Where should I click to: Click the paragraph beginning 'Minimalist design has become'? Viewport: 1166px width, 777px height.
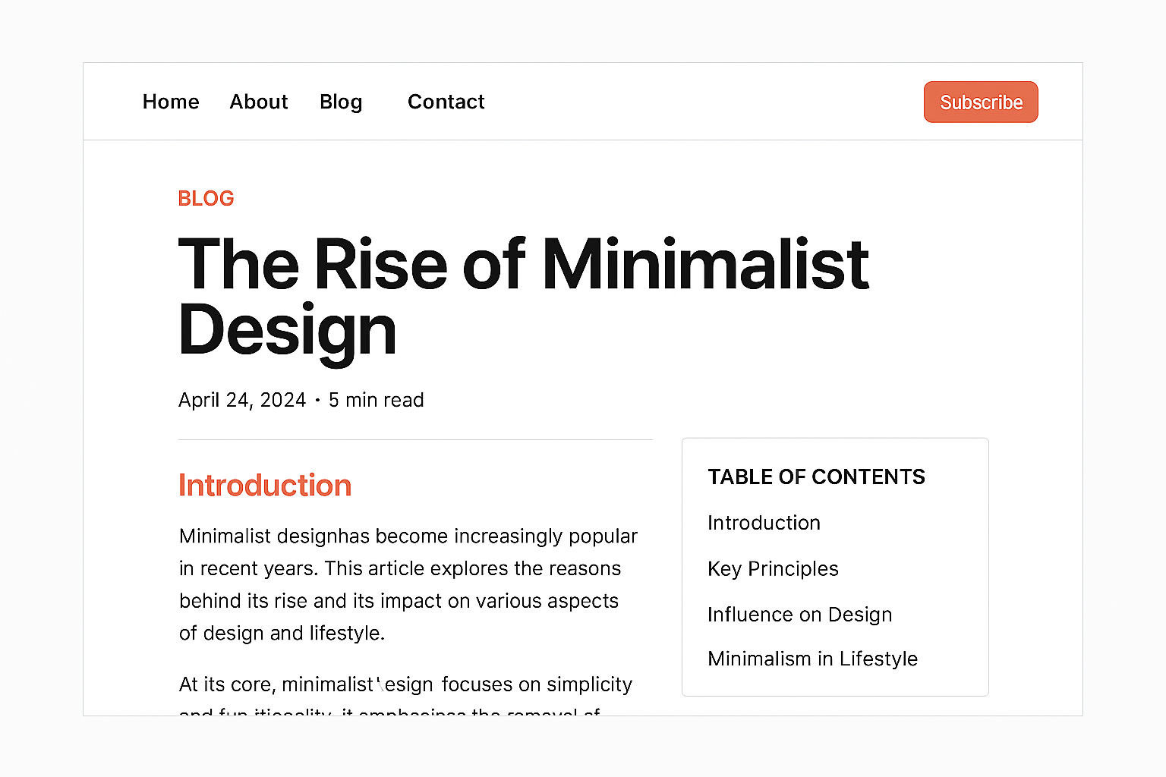(x=408, y=584)
